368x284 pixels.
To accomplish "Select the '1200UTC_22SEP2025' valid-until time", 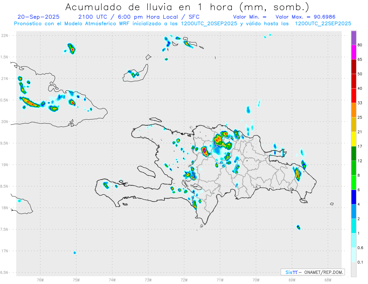I will [x=323, y=24].
